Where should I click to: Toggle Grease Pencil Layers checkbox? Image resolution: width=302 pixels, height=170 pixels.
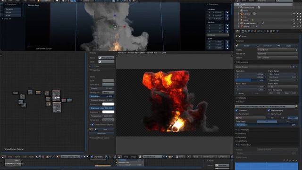click(92, 125)
